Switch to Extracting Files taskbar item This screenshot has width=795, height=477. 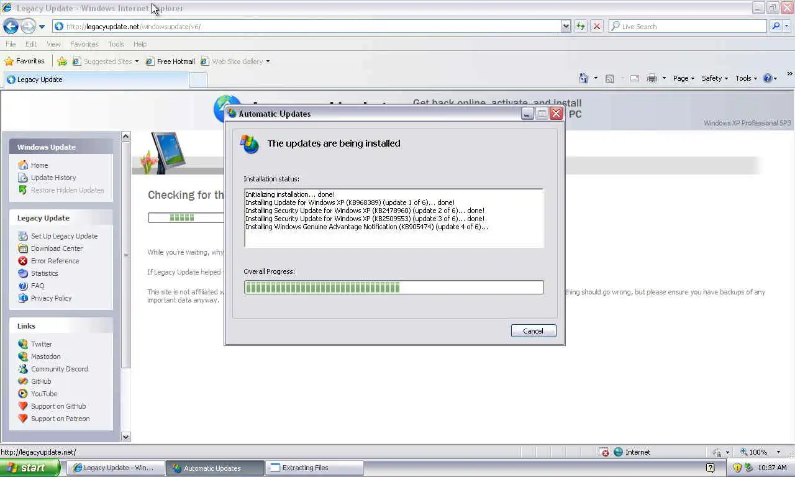point(314,468)
